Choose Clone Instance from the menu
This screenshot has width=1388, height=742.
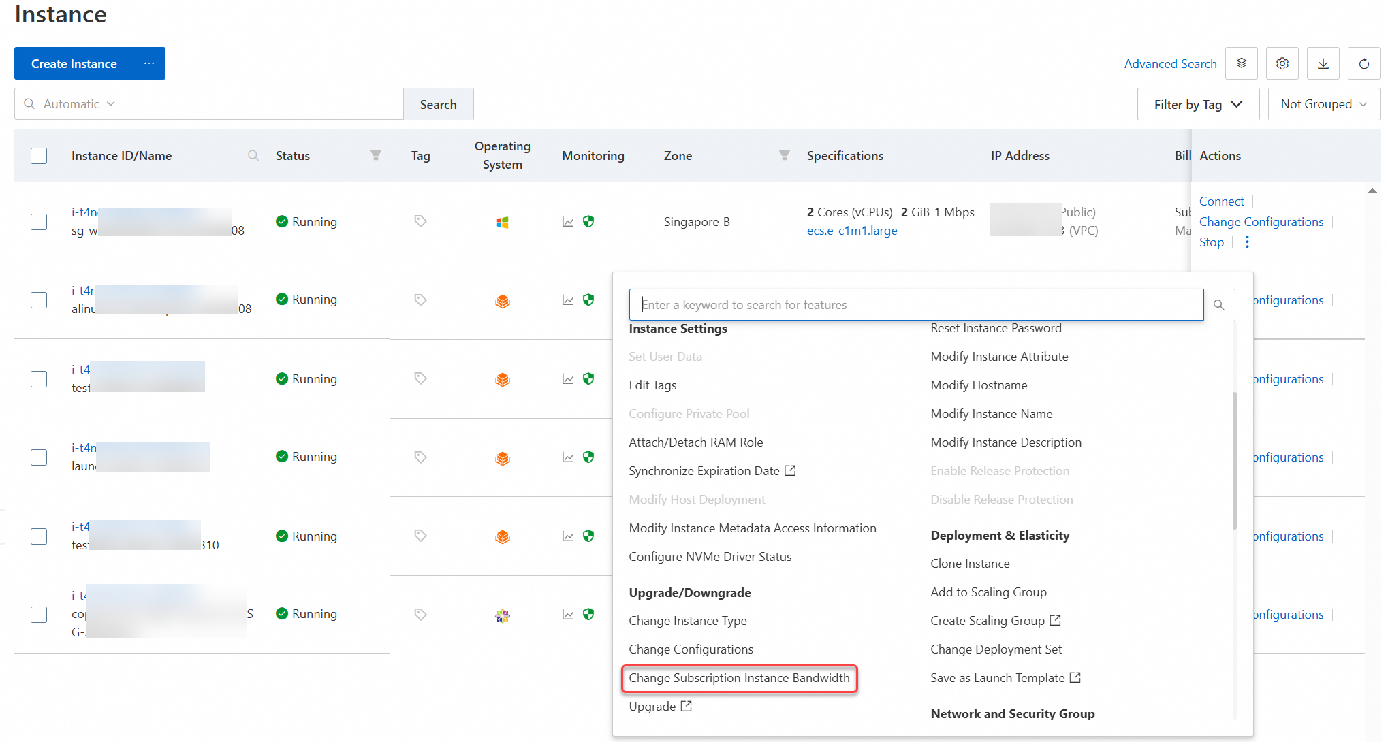[970, 564]
